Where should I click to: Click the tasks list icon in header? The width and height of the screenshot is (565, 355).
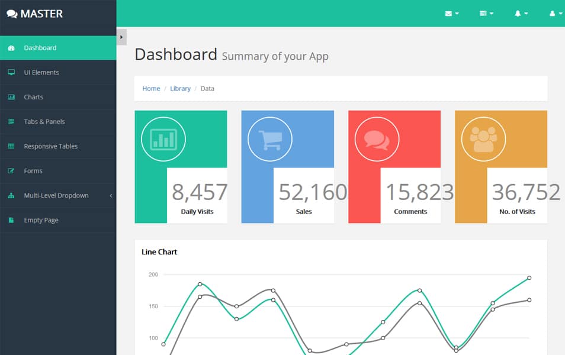[483, 13]
